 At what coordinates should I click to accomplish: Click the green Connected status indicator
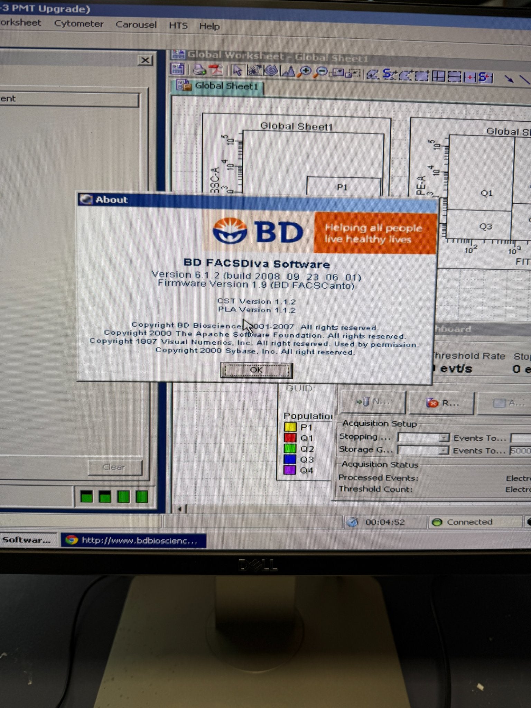pyautogui.click(x=437, y=522)
